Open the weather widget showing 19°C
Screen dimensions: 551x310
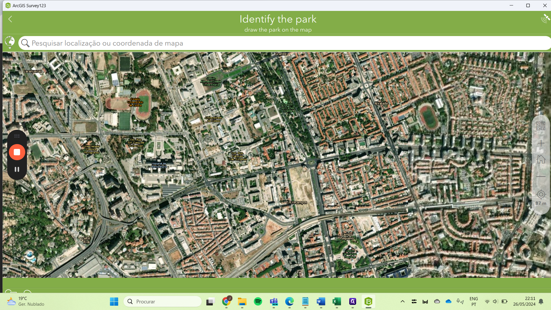pyautogui.click(x=26, y=301)
